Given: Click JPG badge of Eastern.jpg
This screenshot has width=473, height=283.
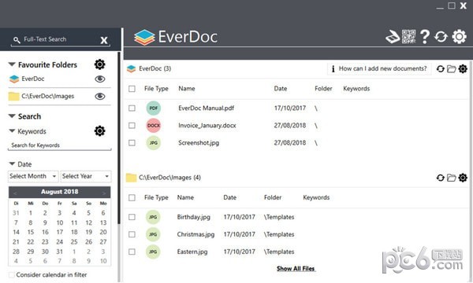Looking at the screenshot, I should [153, 252].
